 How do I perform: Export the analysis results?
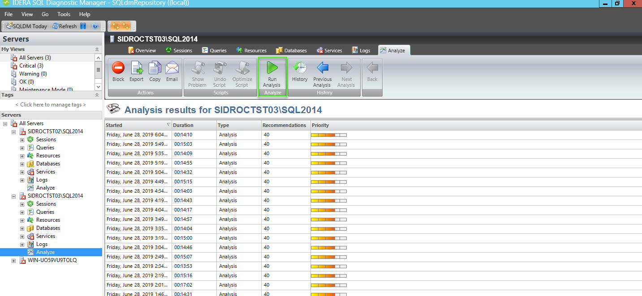(137, 68)
